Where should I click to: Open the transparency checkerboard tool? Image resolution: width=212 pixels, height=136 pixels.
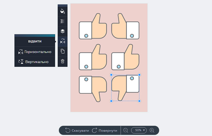click(62, 21)
